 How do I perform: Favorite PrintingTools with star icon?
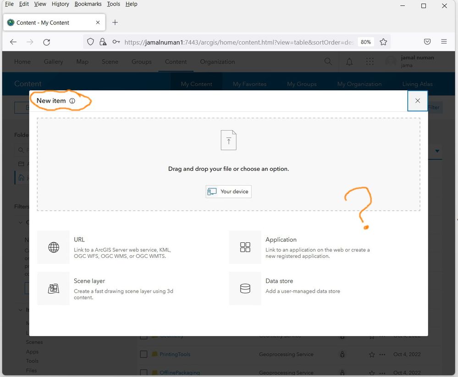click(372, 355)
